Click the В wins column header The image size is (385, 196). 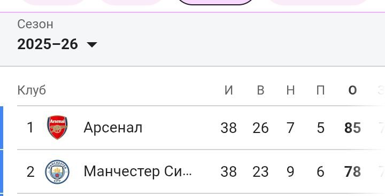coord(260,90)
